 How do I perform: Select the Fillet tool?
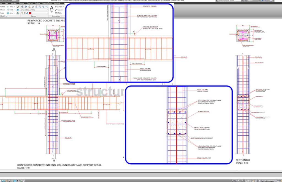[x=11, y=10]
